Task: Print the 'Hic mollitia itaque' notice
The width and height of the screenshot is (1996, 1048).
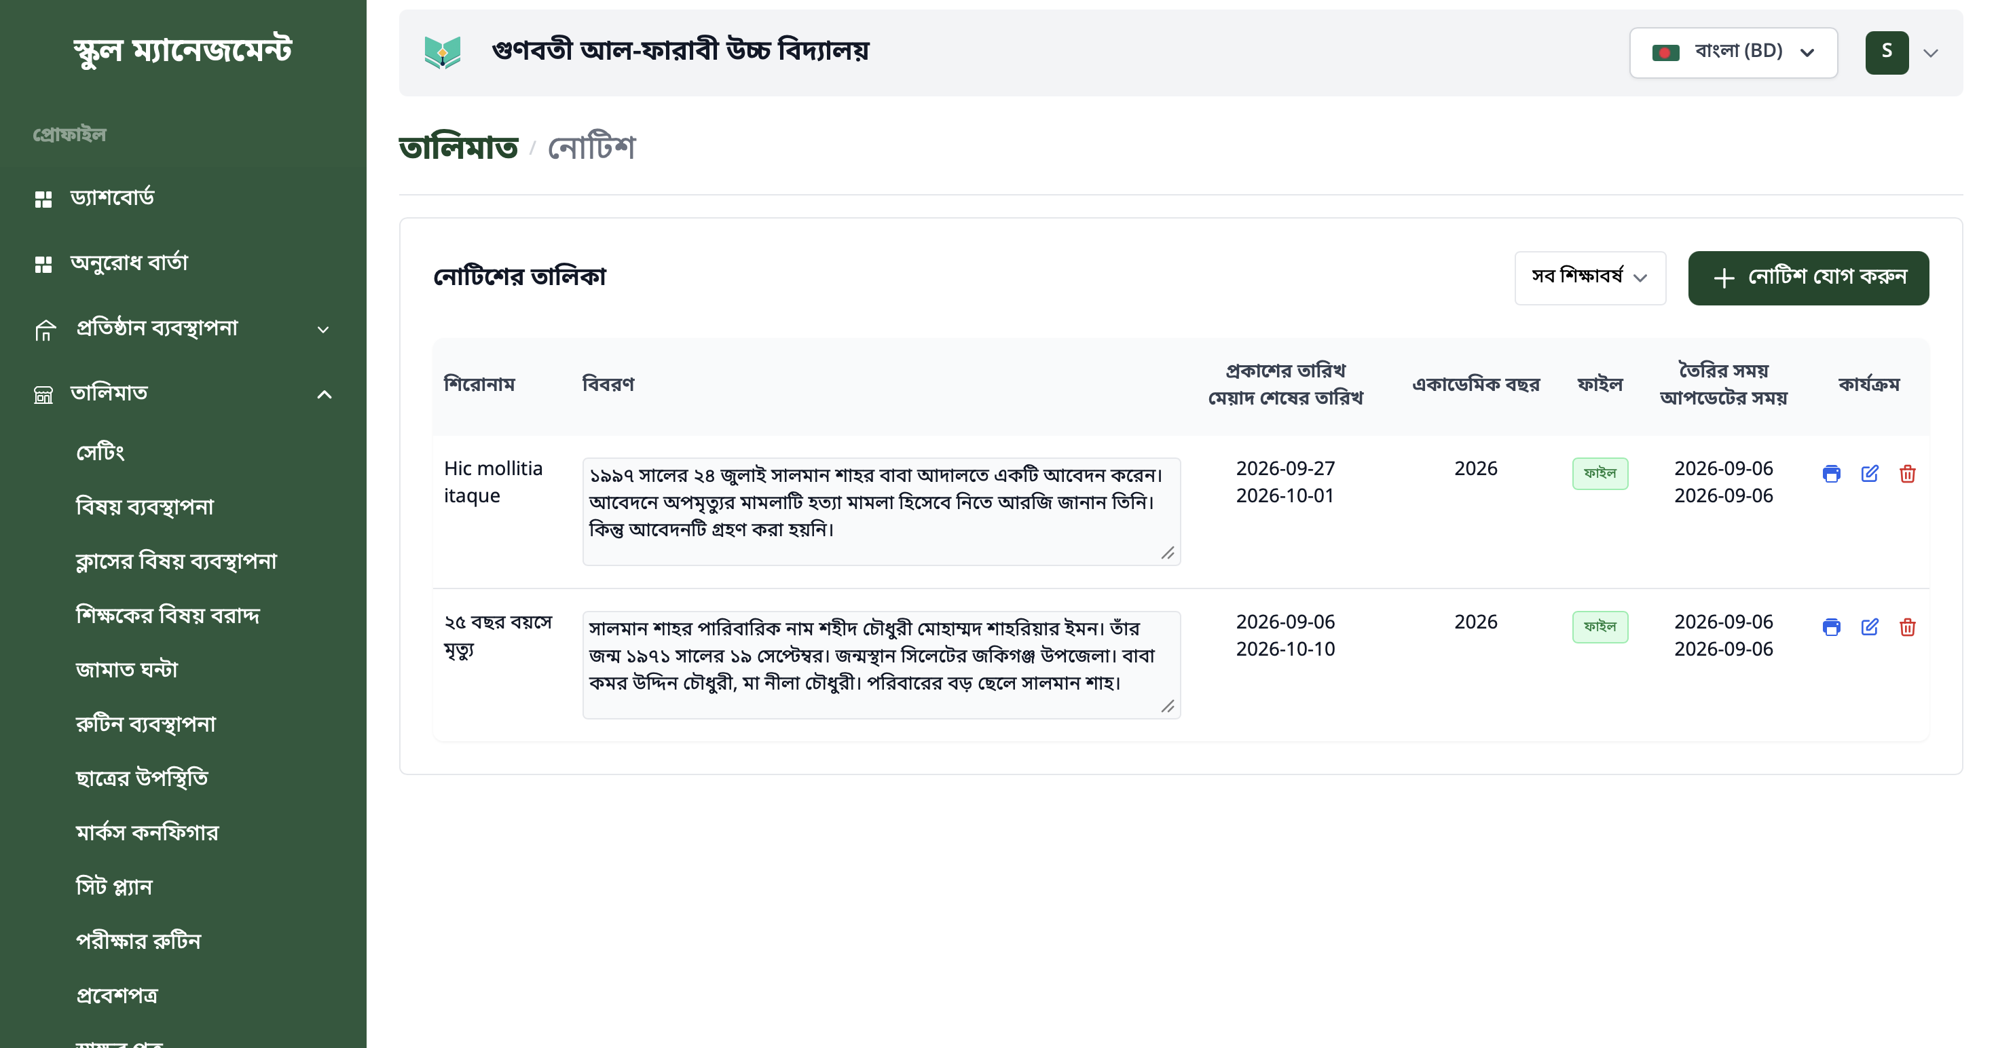Action: [1831, 473]
